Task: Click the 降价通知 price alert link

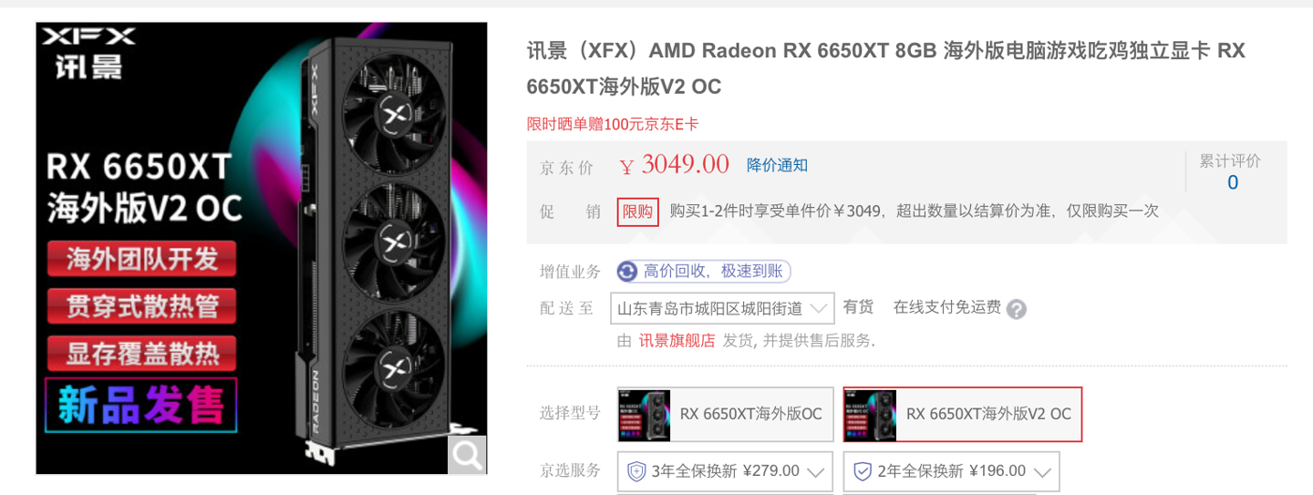Action: click(777, 165)
